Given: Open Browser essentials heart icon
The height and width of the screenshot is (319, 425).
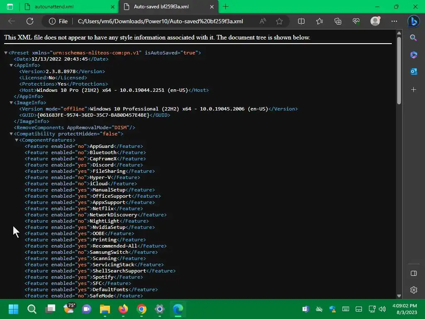Looking at the screenshot, I should (356, 21).
